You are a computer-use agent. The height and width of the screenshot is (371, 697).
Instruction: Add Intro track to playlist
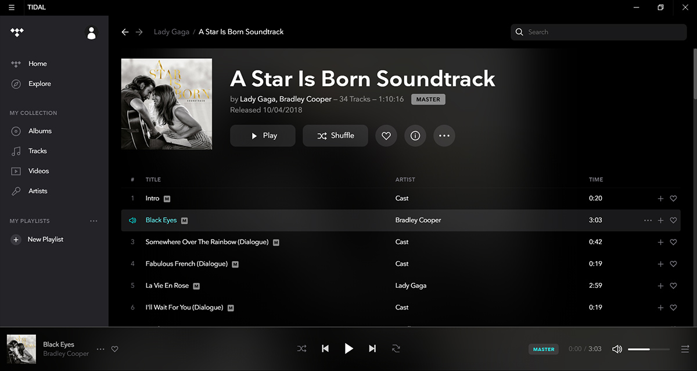coord(660,199)
